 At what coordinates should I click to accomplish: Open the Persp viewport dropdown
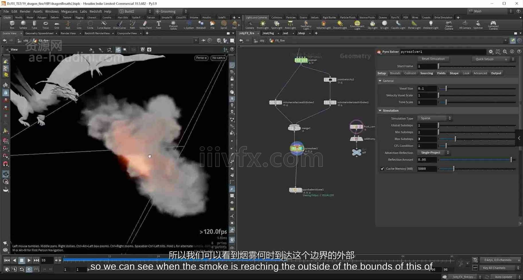point(201,58)
